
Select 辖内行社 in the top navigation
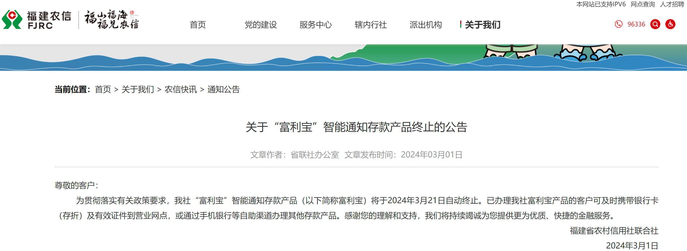pyautogui.click(x=371, y=25)
